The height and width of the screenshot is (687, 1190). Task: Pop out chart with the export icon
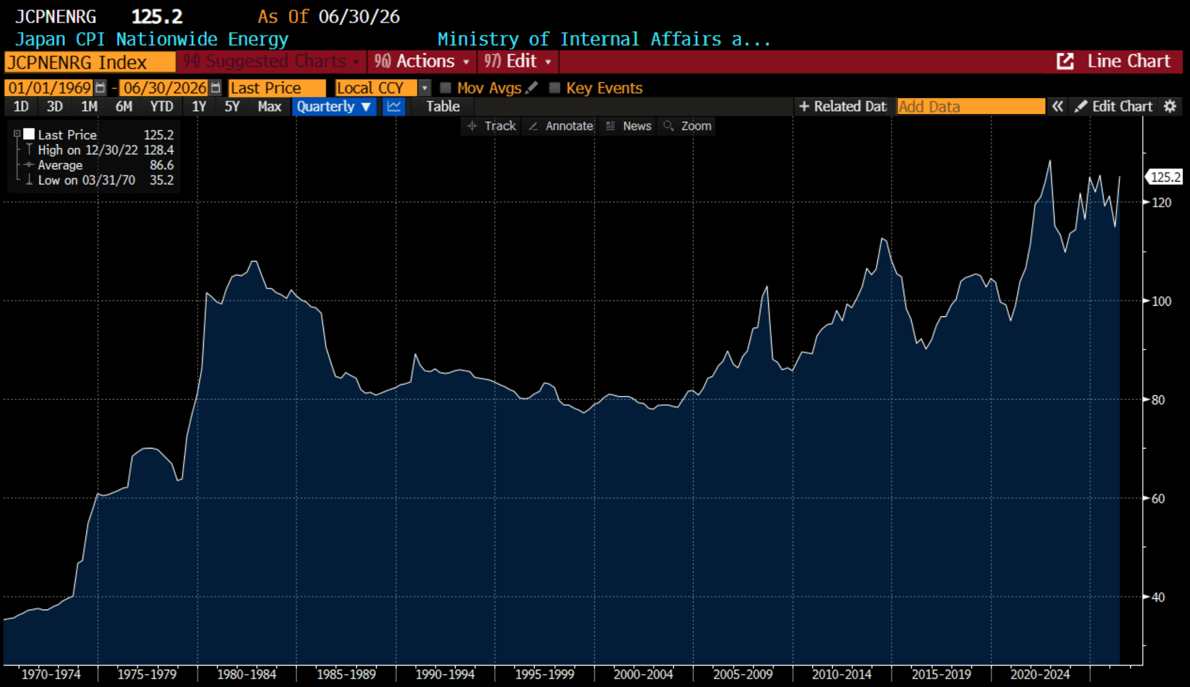[x=1065, y=61]
